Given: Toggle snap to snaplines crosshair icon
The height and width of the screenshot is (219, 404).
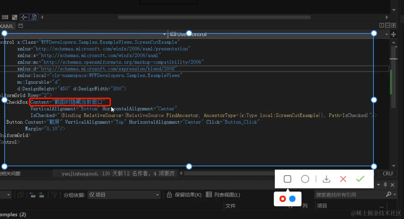Looking at the screenshot, I should click(24, 17).
